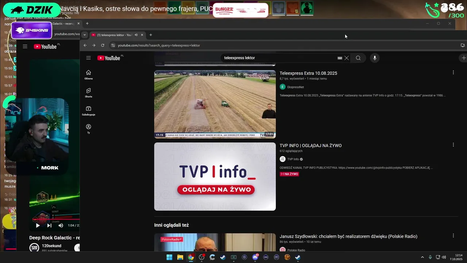Reload the YouTube results page
The height and width of the screenshot is (263, 467).
tap(103, 45)
